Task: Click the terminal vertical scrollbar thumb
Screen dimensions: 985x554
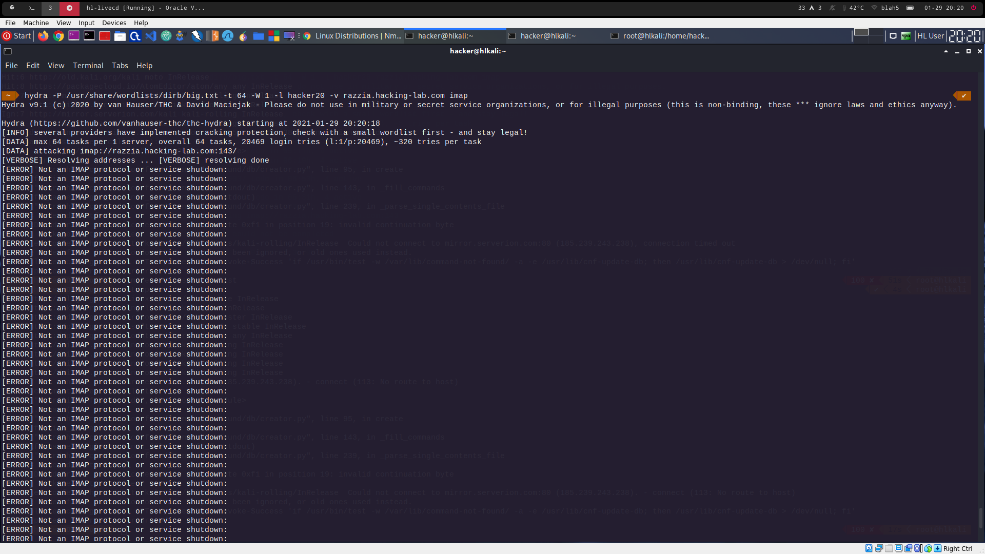Action: (x=981, y=518)
